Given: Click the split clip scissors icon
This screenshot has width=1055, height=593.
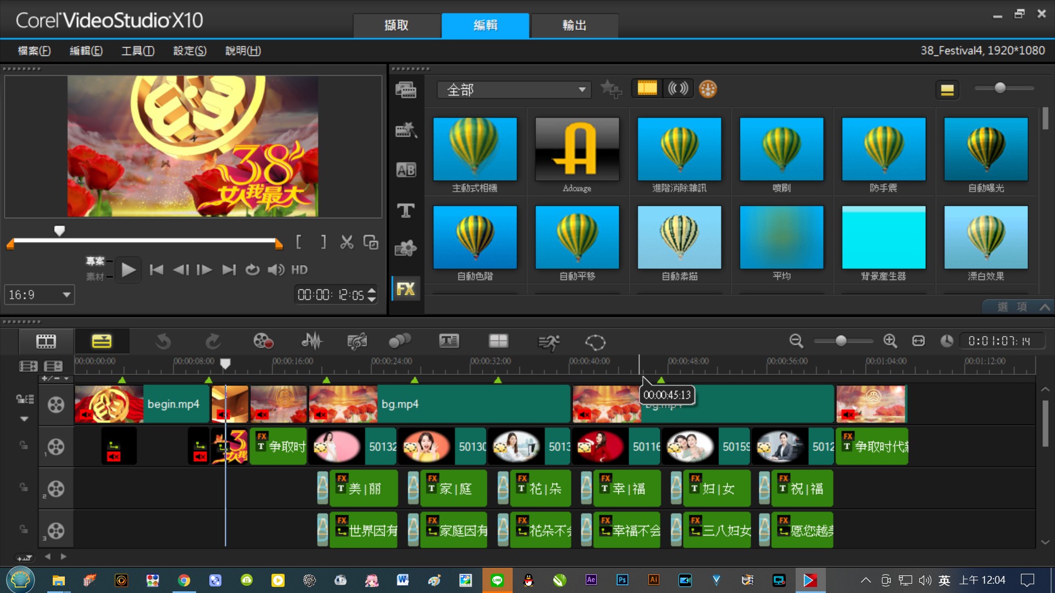Looking at the screenshot, I should (x=347, y=242).
